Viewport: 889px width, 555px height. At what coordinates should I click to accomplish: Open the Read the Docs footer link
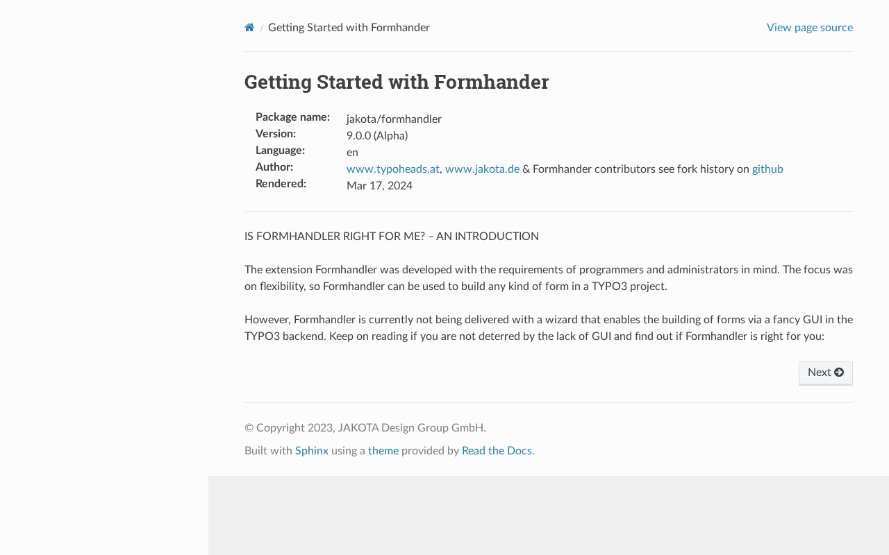point(497,451)
